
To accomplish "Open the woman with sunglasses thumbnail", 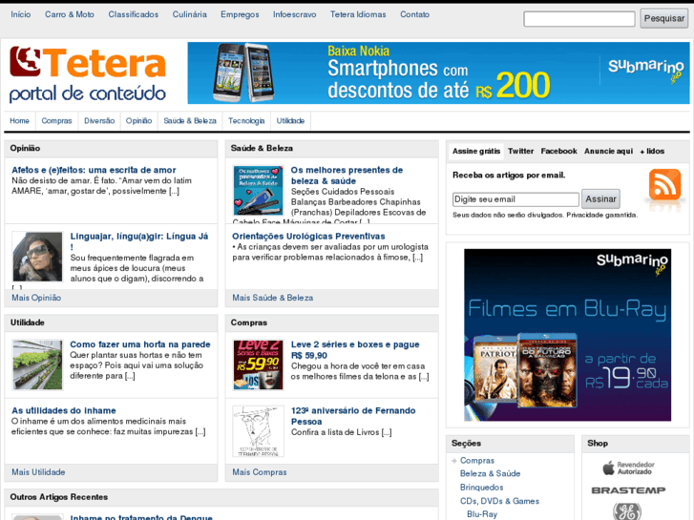I will [x=37, y=257].
